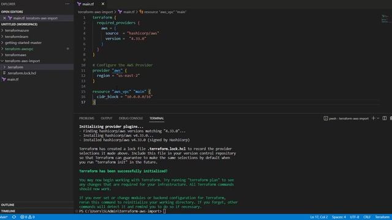This screenshot has width=392, height=220.
Task: Click pwsh terraform-aws-import terminal label
Action: [x=349, y=119]
